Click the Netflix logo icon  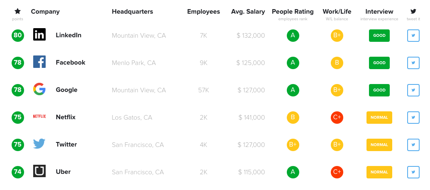39,116
